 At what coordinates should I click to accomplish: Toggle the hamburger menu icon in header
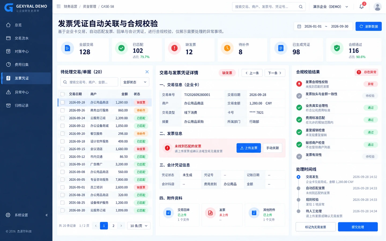(58, 6)
